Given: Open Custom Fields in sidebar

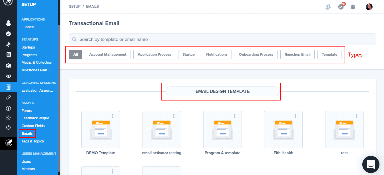Looking at the screenshot, I should [x=33, y=126].
